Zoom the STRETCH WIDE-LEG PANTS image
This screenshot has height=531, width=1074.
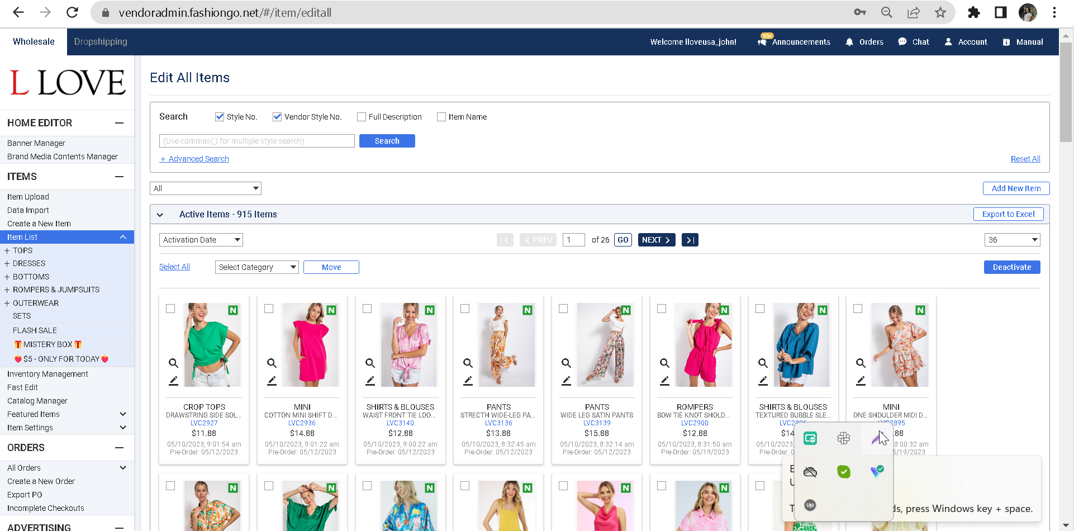click(x=468, y=363)
